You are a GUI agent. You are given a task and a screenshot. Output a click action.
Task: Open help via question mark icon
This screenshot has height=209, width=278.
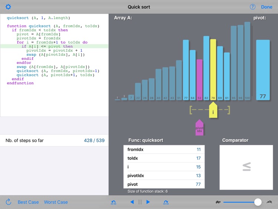[x=252, y=7]
